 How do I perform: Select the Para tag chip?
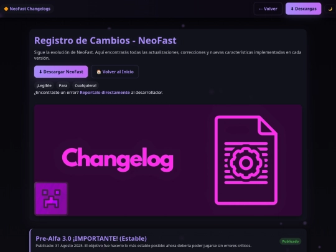pos(63,85)
